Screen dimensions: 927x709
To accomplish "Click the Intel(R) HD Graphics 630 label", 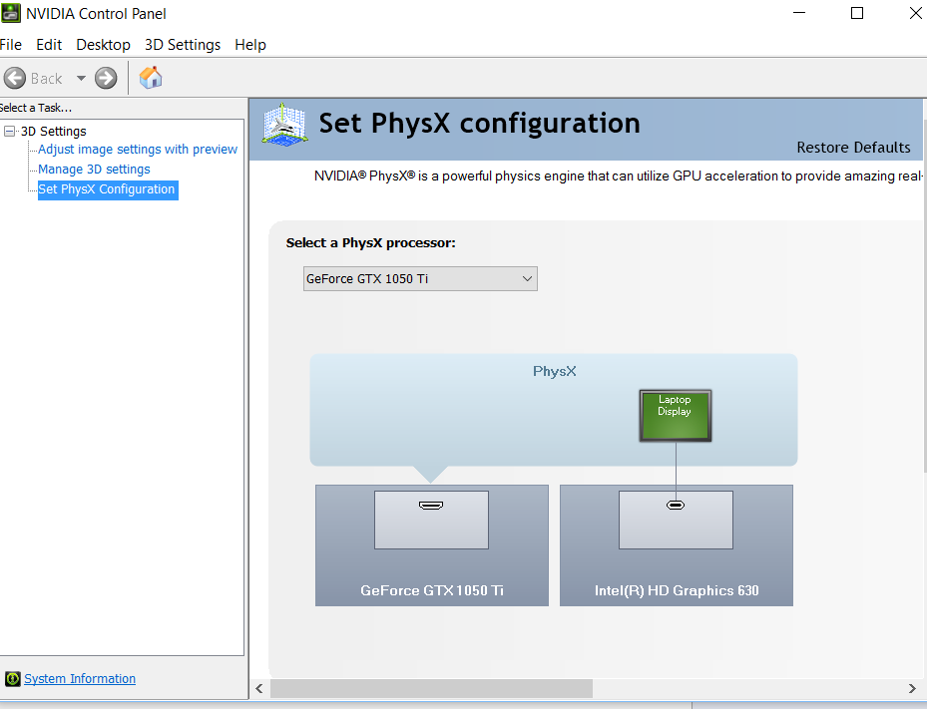I will click(677, 590).
